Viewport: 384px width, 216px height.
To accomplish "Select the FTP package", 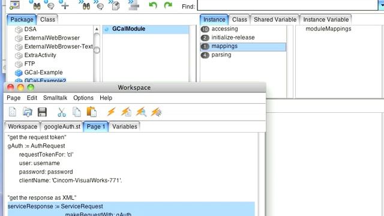I will click(x=29, y=64).
